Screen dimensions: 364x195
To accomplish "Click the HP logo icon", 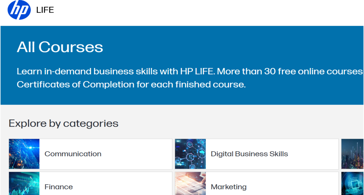I will coord(19,10).
